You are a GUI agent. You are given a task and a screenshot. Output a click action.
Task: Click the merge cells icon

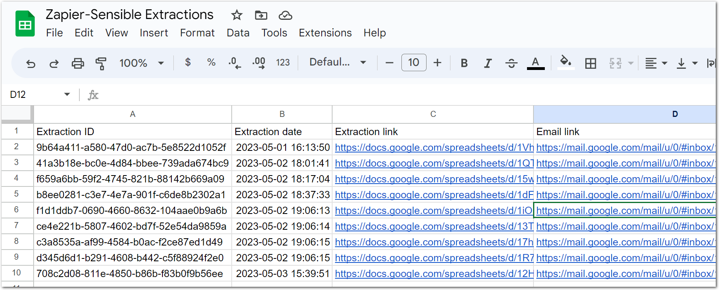pos(615,63)
